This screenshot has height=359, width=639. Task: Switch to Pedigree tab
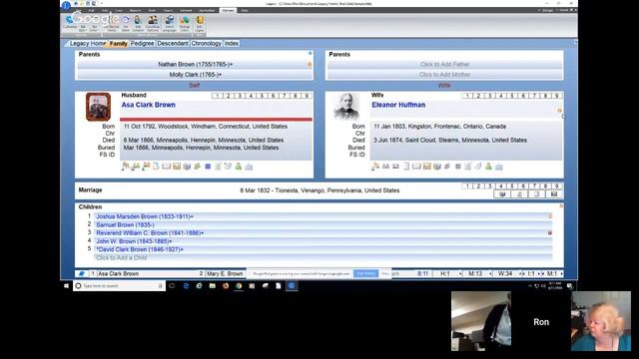pos(142,43)
